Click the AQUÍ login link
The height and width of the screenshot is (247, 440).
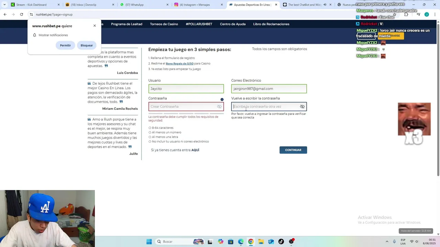pos(195,150)
